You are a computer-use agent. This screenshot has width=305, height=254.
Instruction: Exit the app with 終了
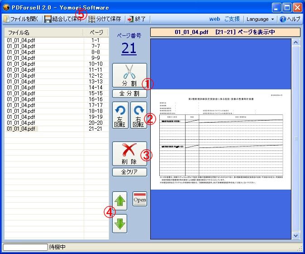tap(137, 20)
